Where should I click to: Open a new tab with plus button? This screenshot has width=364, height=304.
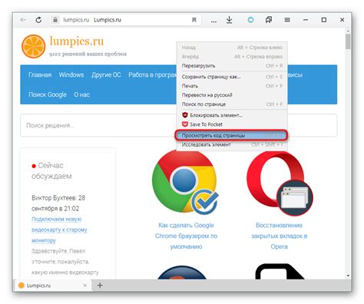tap(100, 285)
